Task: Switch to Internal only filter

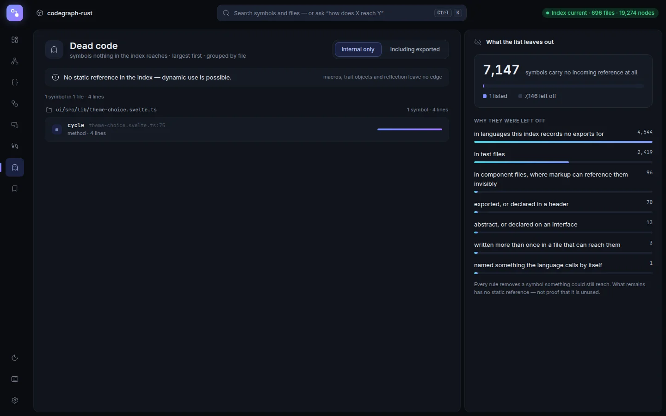Action: click(358, 49)
